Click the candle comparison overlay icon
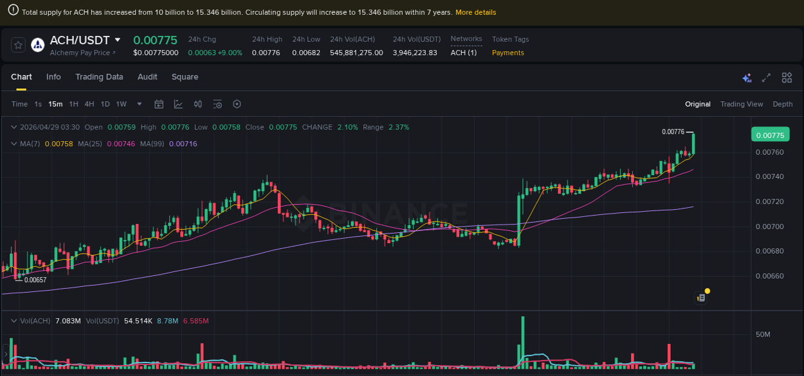The height and width of the screenshot is (376, 804). coord(197,103)
